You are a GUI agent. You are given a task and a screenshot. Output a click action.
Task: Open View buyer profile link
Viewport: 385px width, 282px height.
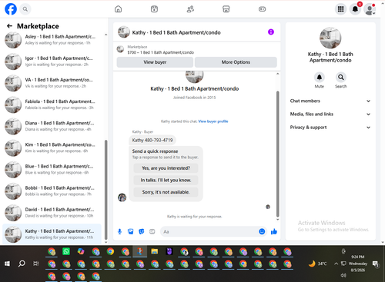coord(213,121)
